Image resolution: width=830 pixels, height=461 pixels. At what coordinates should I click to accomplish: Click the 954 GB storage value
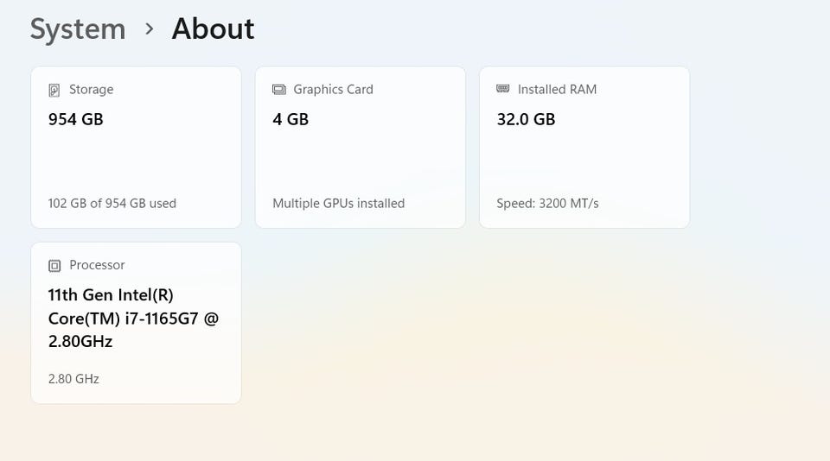pos(76,120)
